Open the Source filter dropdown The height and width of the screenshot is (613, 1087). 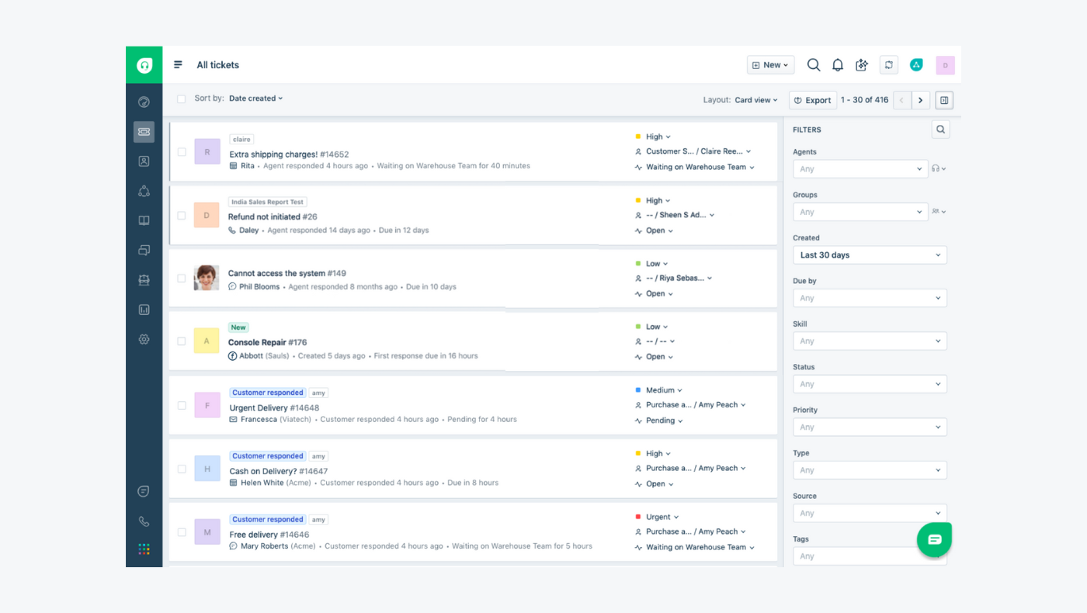870,513
